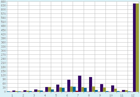Screen dimensions: 140x97
Task: Select the purple bar in month 7
Action: (80, 84)
